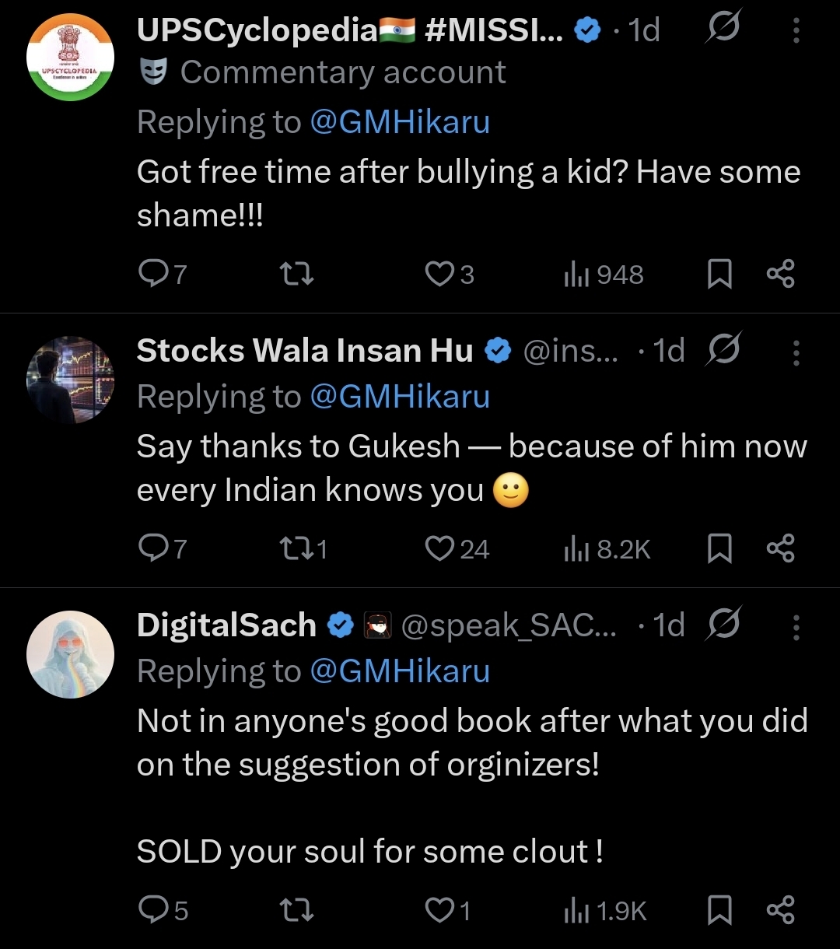Share Stocks Wala Insan Hu's tweet

click(780, 549)
